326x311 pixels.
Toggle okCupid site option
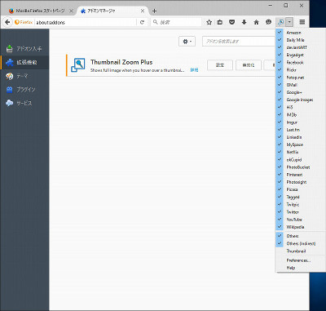click(x=300, y=160)
